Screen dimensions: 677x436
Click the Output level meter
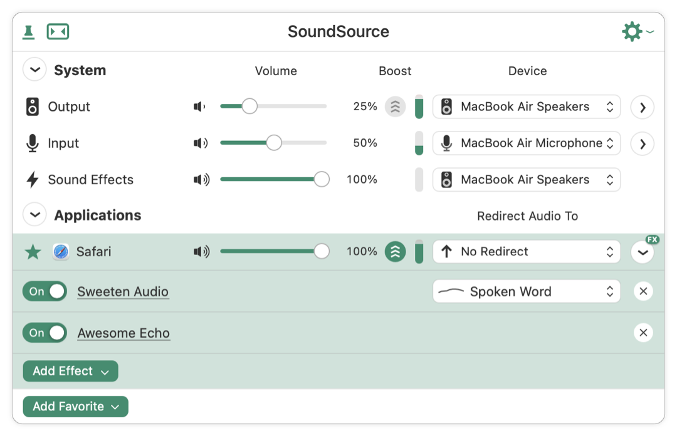(x=419, y=106)
